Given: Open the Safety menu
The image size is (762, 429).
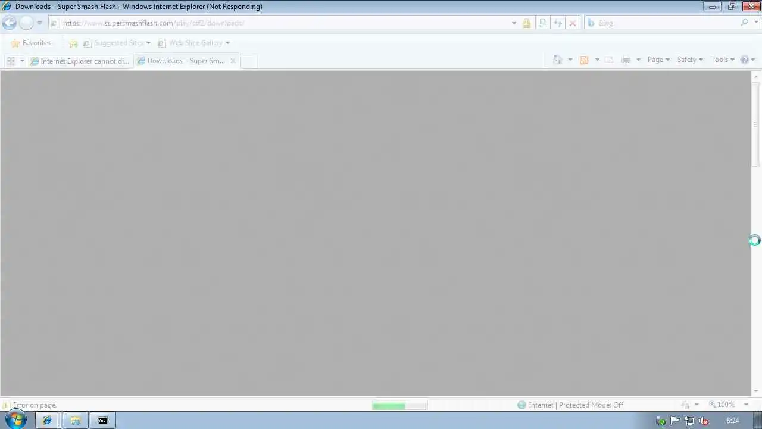Looking at the screenshot, I should [690, 60].
